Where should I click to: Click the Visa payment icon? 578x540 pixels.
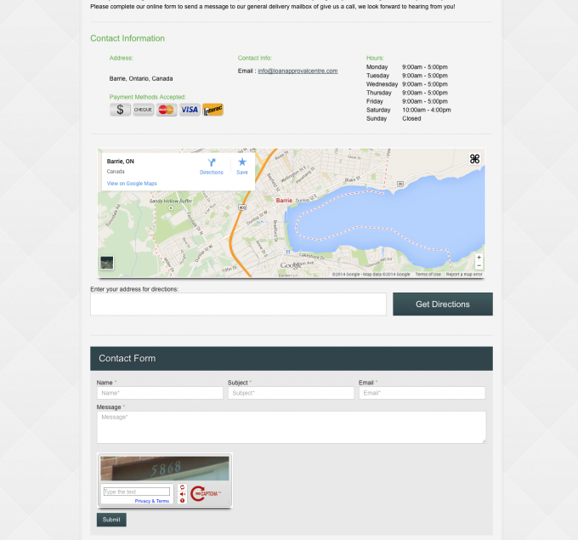coord(190,110)
